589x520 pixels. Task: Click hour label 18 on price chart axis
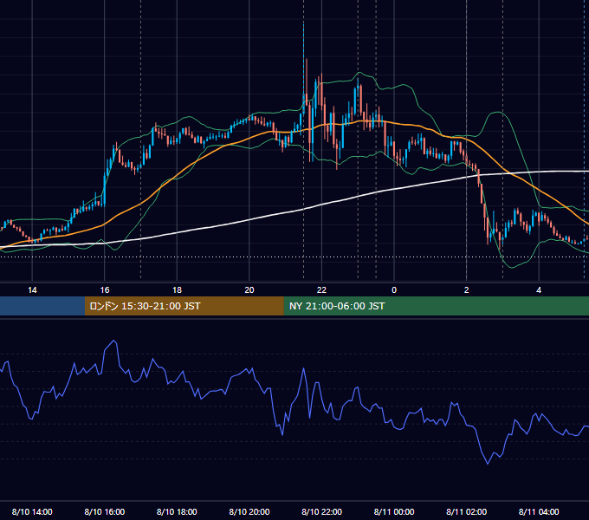point(177,290)
